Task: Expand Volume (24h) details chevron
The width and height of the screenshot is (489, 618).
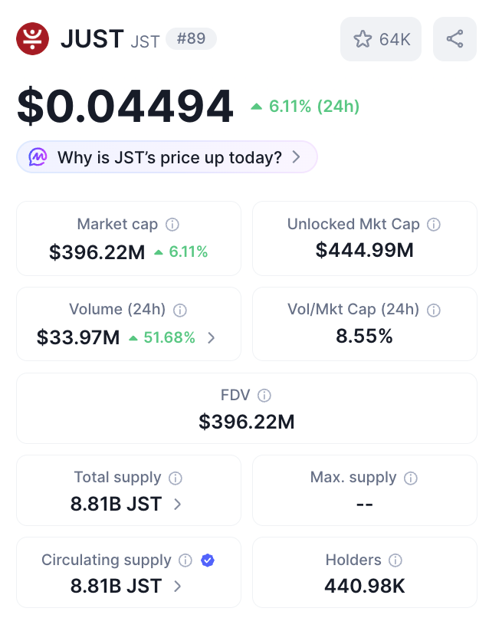Action: (212, 337)
